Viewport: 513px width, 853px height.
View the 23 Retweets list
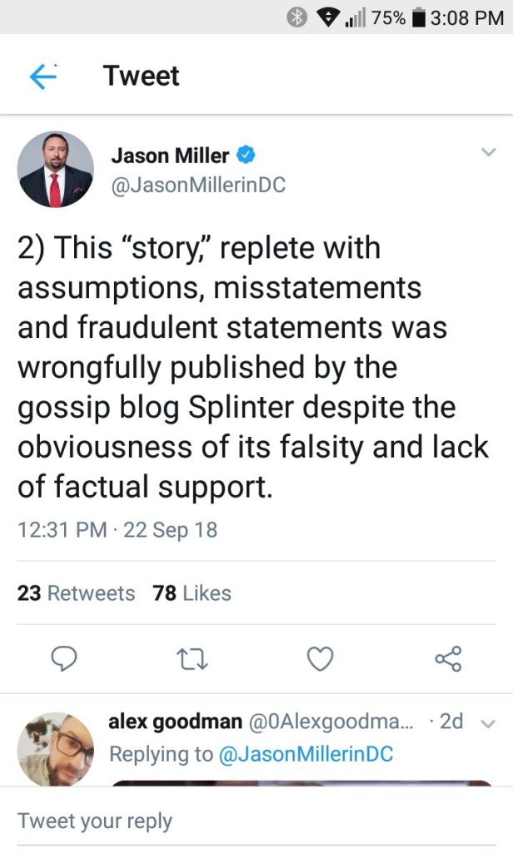tap(76, 593)
